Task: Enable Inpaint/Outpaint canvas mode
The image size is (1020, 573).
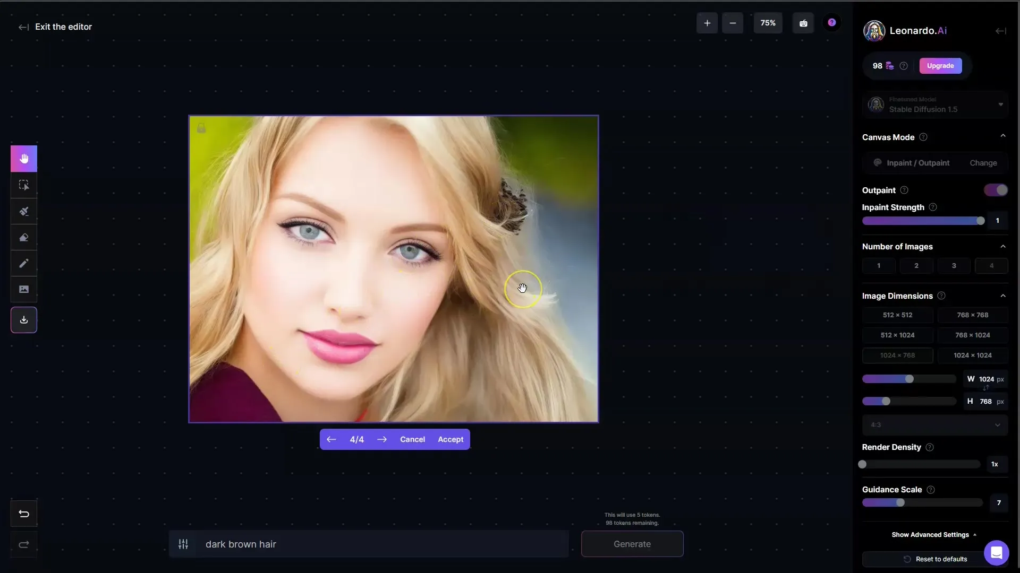Action: tap(913, 162)
